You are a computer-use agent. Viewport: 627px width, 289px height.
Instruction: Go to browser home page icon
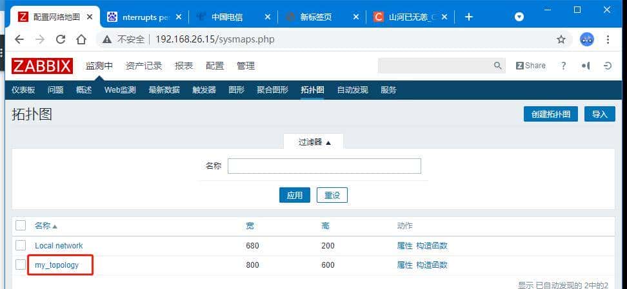tap(81, 39)
